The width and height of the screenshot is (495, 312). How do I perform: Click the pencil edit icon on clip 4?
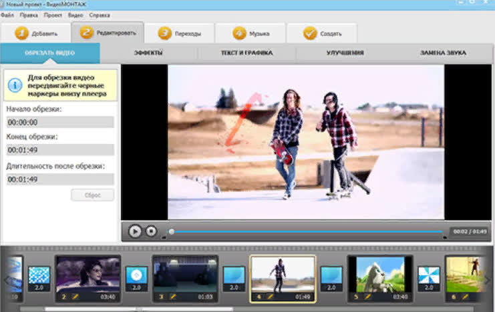tap(271, 297)
